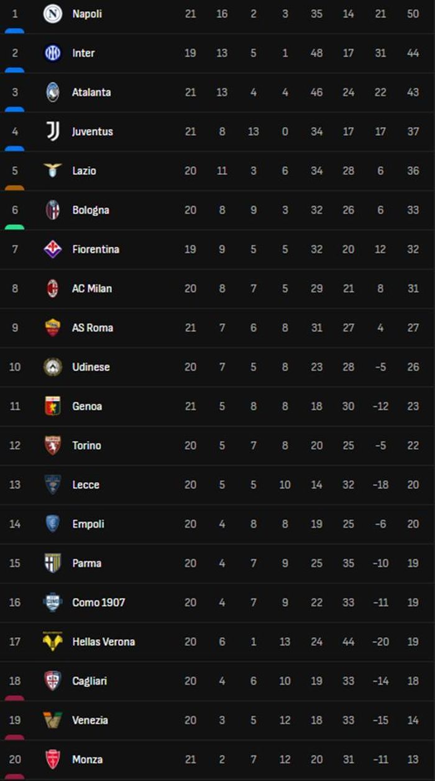Open the Fiorentina club badge
The image size is (435, 781).
pyautogui.click(x=53, y=249)
